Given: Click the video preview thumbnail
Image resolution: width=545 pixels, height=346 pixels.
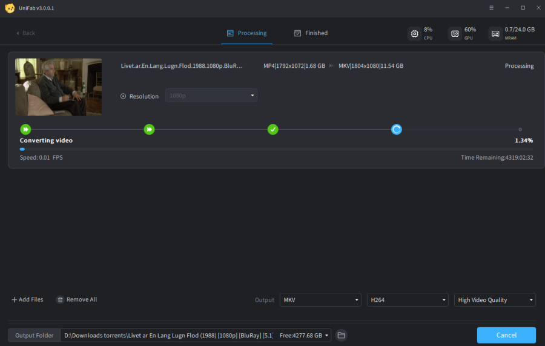Looking at the screenshot, I should click(58, 86).
